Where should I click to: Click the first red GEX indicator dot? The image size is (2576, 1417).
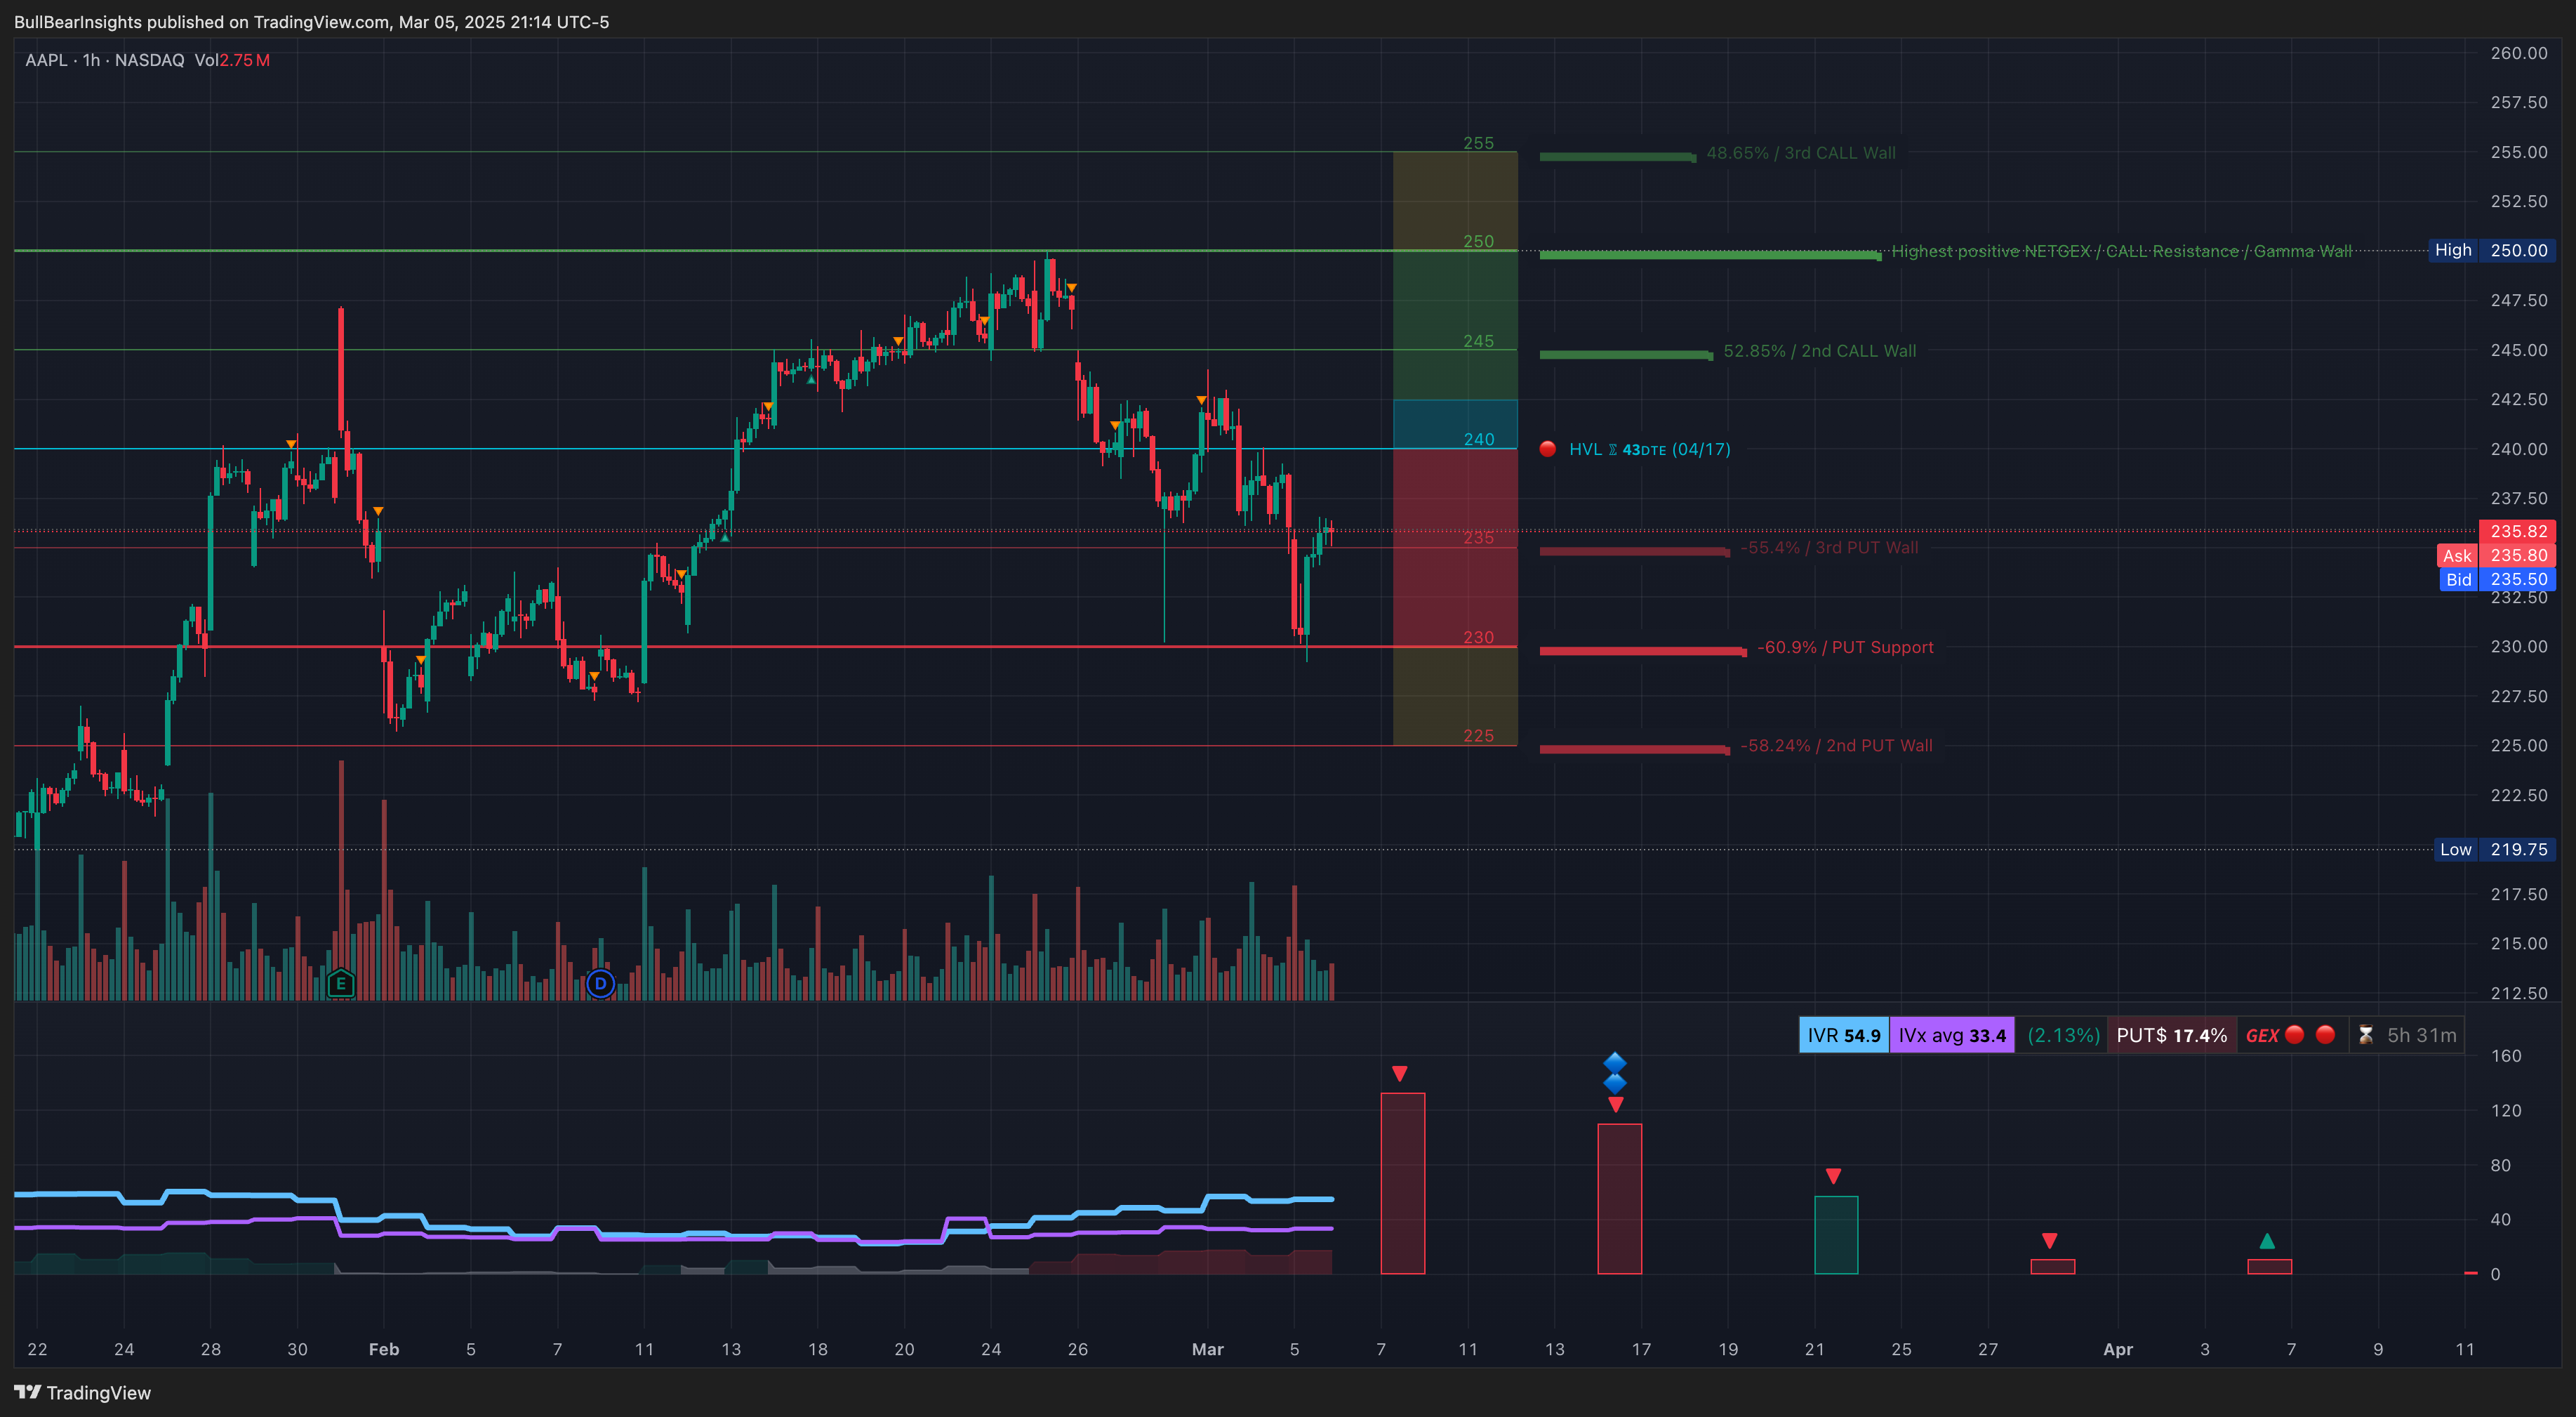coord(2295,1035)
